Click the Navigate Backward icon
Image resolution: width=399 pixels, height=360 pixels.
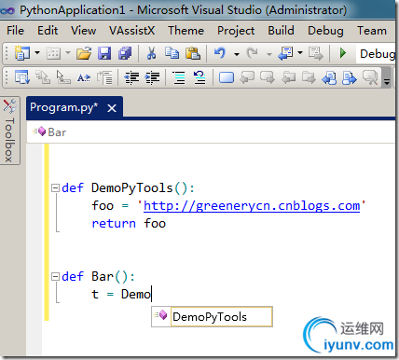285,53
